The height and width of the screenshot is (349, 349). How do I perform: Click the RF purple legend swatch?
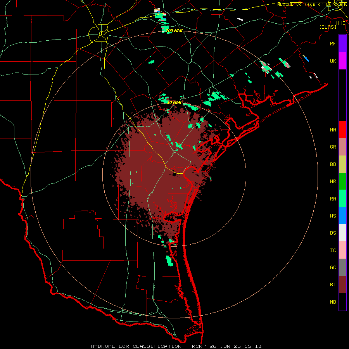342,43
